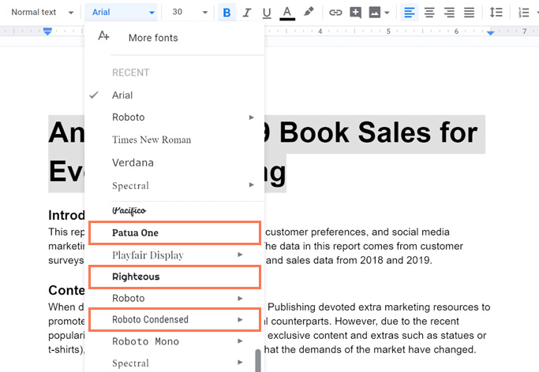The image size is (539, 372).
Task: Click More fonts option
Action: tap(152, 38)
